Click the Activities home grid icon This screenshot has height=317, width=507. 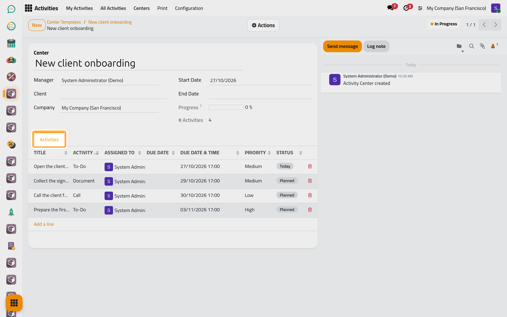coord(29,8)
